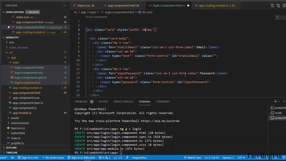Collapse the app folder in tree
Image resolution: width=286 pixels, height=161 pixels.
13,58
